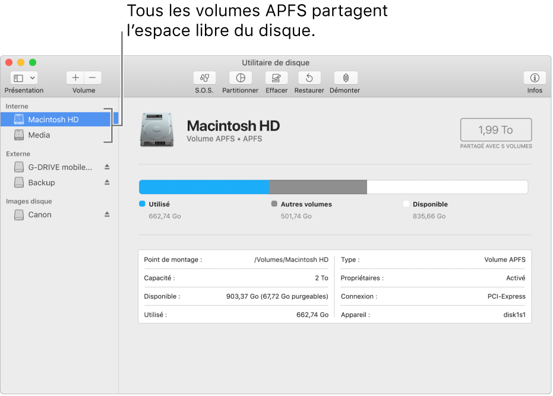
Task: Click the /Volumes/Macintosh HD mount point value
Action: 291,260
